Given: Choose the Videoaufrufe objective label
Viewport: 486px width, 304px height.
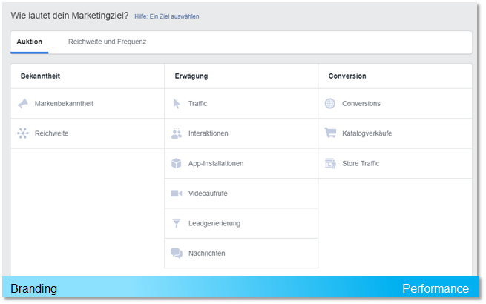Looking at the screenshot, I should [x=208, y=194].
